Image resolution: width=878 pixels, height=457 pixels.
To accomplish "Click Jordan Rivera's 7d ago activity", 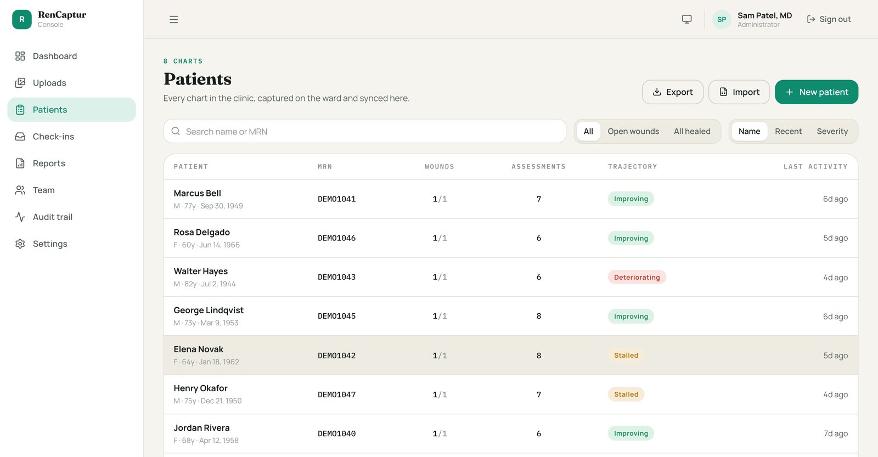I will 836,433.
